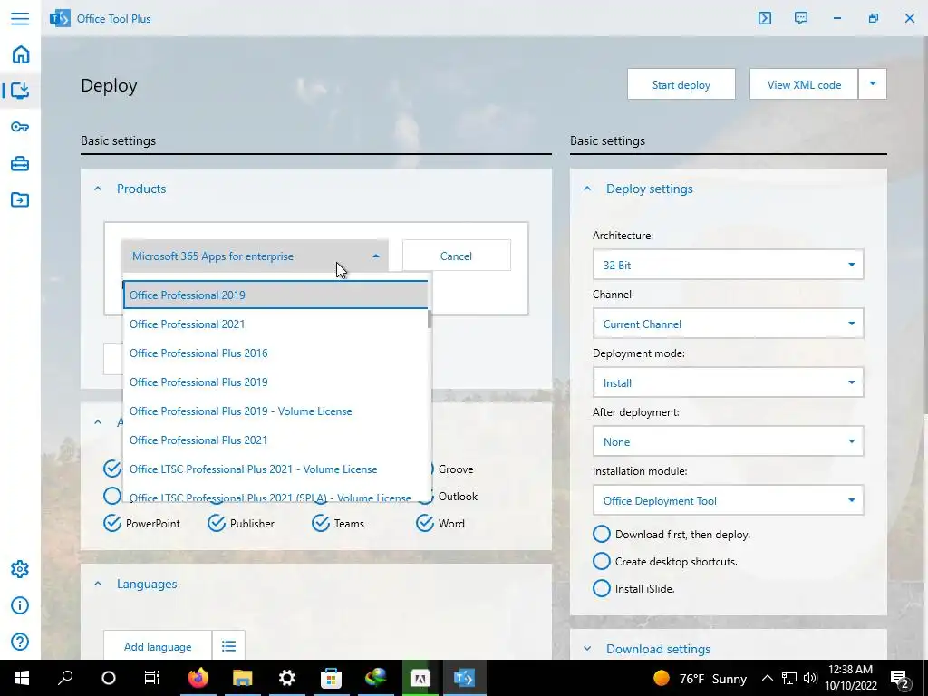This screenshot has width=928, height=696.
Task: Open arrow next to View XML code
Action: coord(873,84)
